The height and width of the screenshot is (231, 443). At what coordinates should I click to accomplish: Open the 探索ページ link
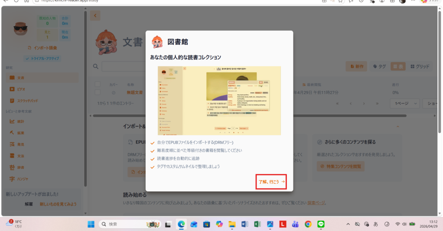pos(316,203)
